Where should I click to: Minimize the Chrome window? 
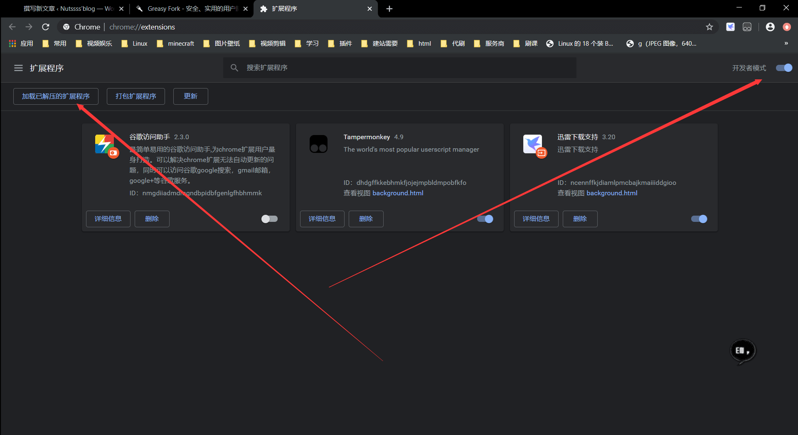coord(739,8)
